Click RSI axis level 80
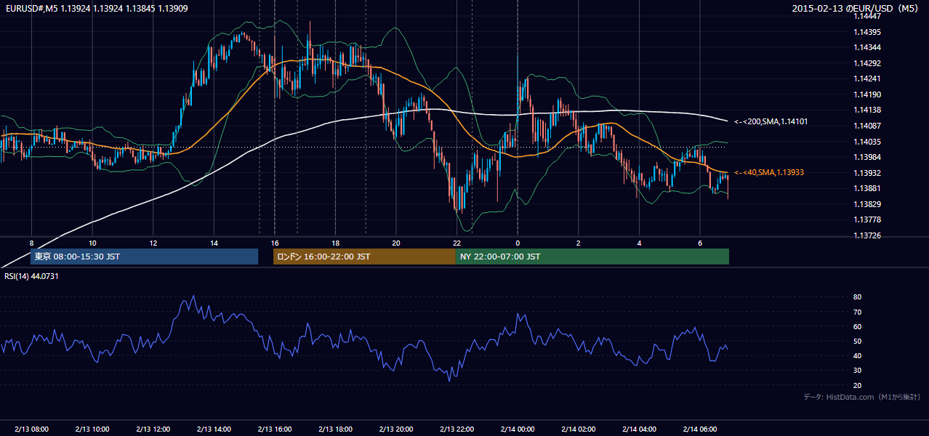This screenshot has height=436, width=929. [857, 297]
